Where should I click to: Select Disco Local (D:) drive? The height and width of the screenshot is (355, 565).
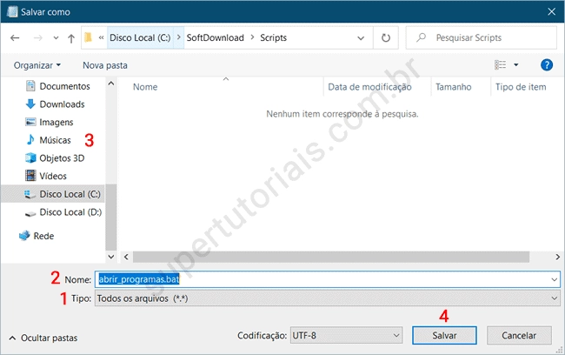(70, 212)
